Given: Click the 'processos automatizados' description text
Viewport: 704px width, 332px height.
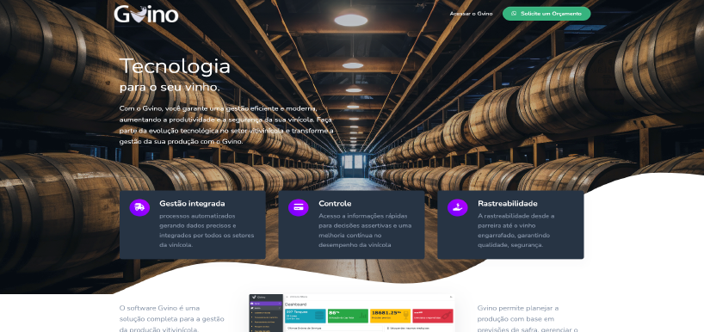Looking at the screenshot, I should [207, 231].
